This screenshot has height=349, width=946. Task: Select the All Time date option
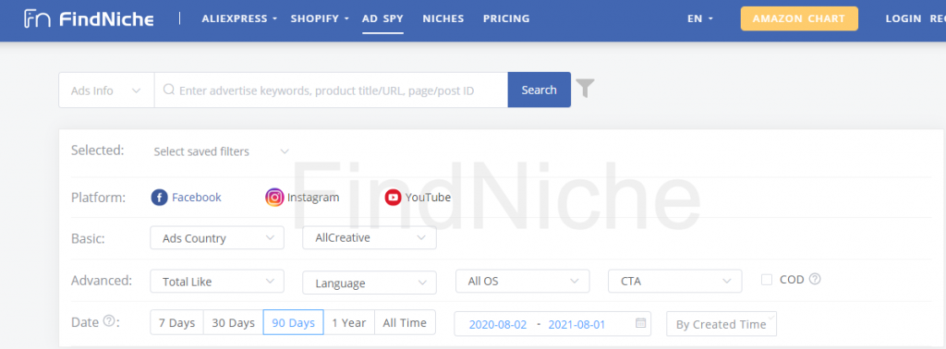[x=405, y=322]
